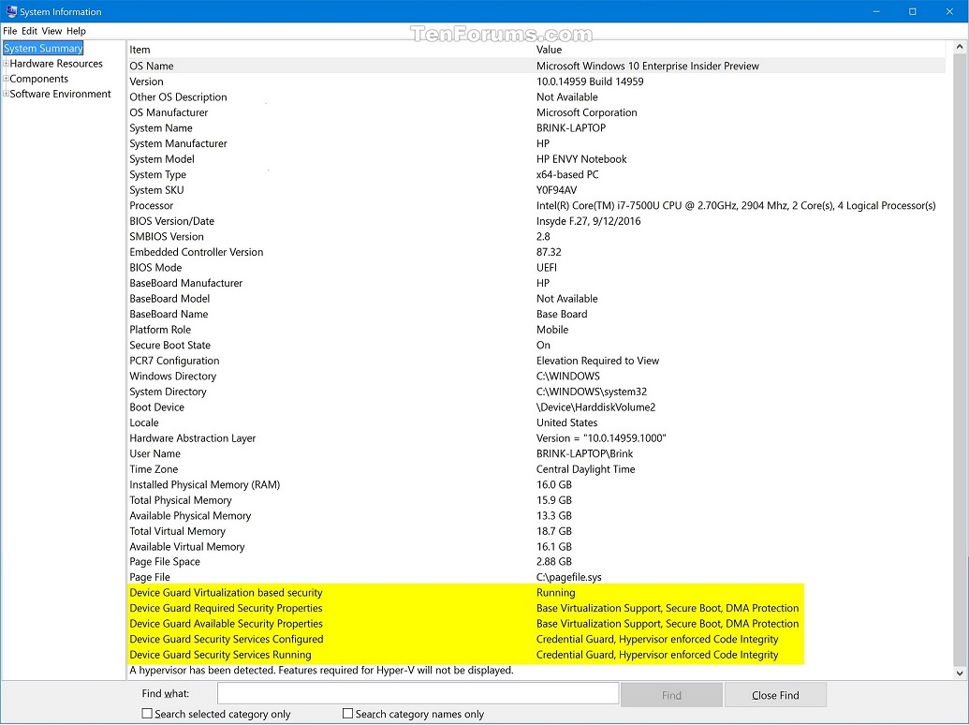Screen dimensions: 969x725
Task: Select the BaseBoard Name row
Action: click(x=536, y=314)
